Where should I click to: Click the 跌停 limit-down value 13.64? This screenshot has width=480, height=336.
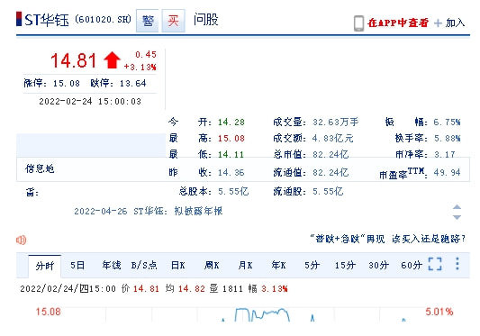tap(133, 83)
